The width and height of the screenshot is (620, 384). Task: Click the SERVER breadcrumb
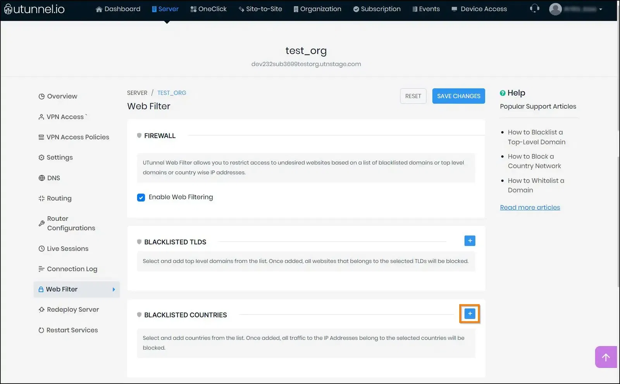[137, 93]
